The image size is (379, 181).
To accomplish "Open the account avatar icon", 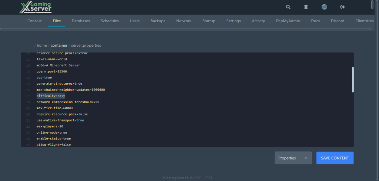I will point(324,7).
